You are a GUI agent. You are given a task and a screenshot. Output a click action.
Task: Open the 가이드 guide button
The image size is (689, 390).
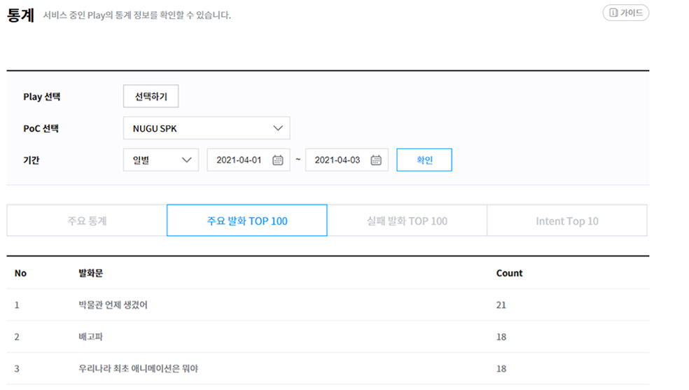[625, 13]
